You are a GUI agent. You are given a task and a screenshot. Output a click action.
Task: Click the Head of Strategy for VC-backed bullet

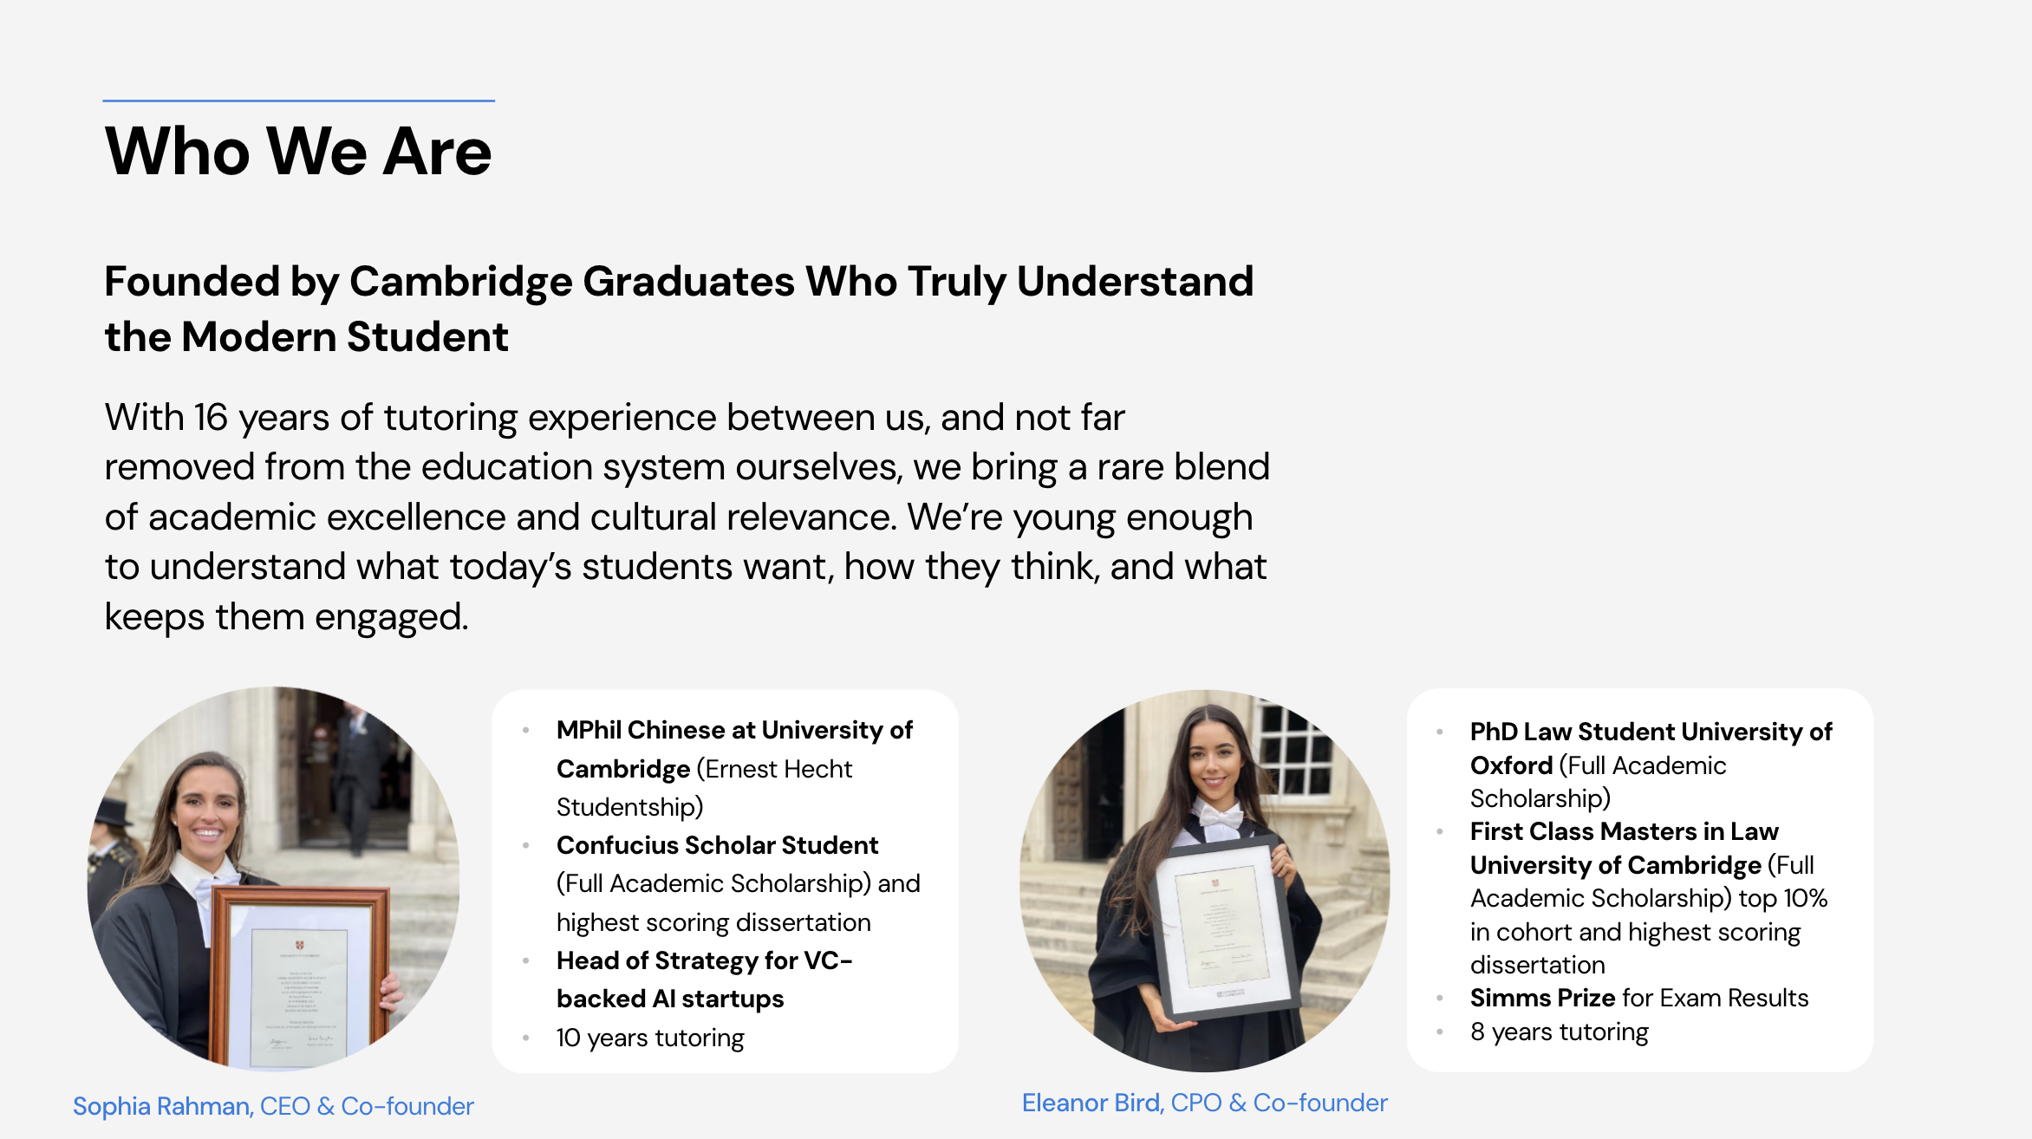704,980
